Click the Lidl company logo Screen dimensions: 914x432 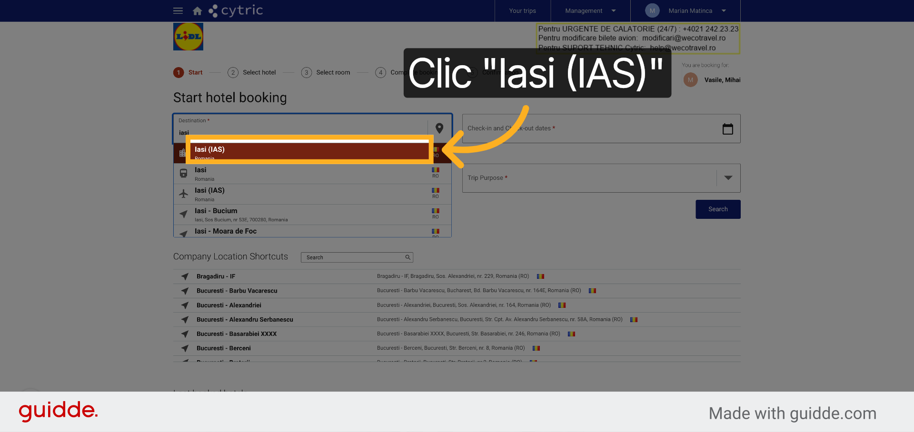coord(188,37)
